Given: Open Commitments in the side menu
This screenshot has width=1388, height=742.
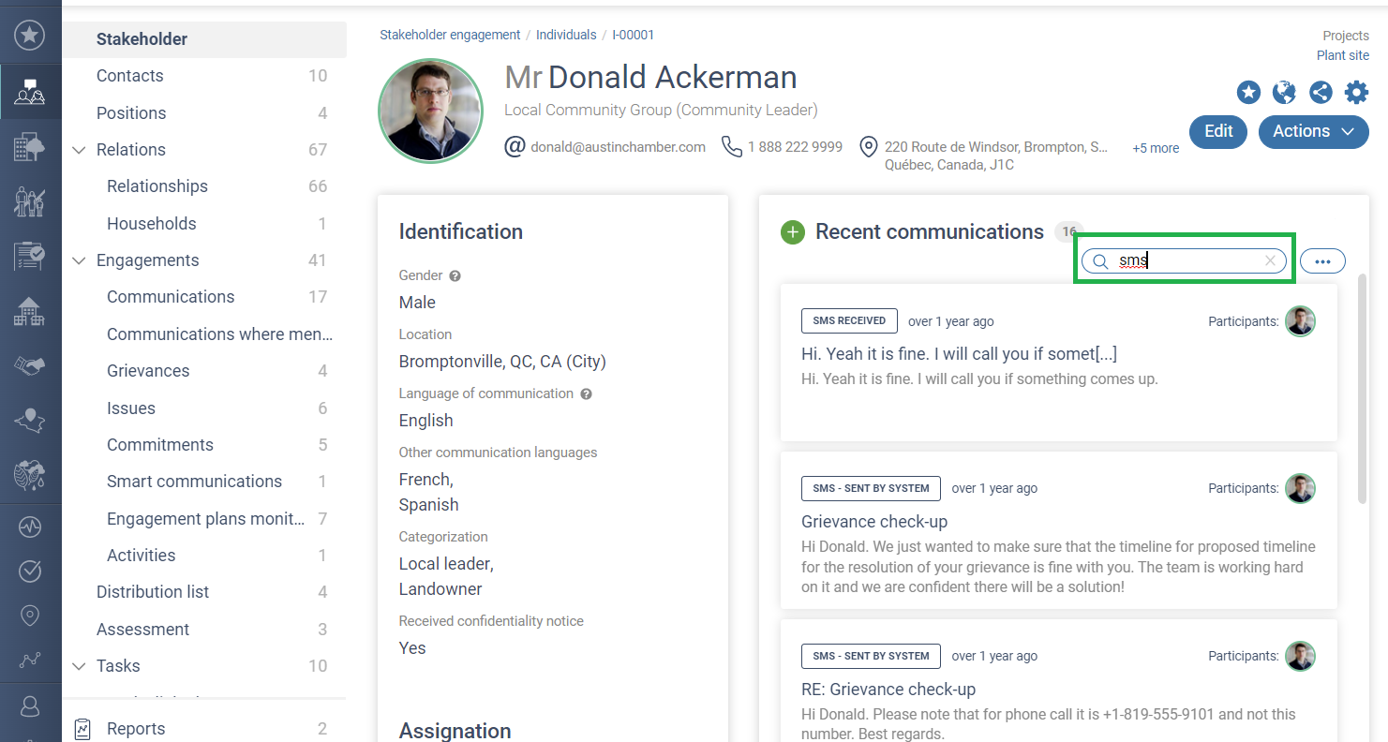Looking at the screenshot, I should pyautogui.click(x=160, y=445).
